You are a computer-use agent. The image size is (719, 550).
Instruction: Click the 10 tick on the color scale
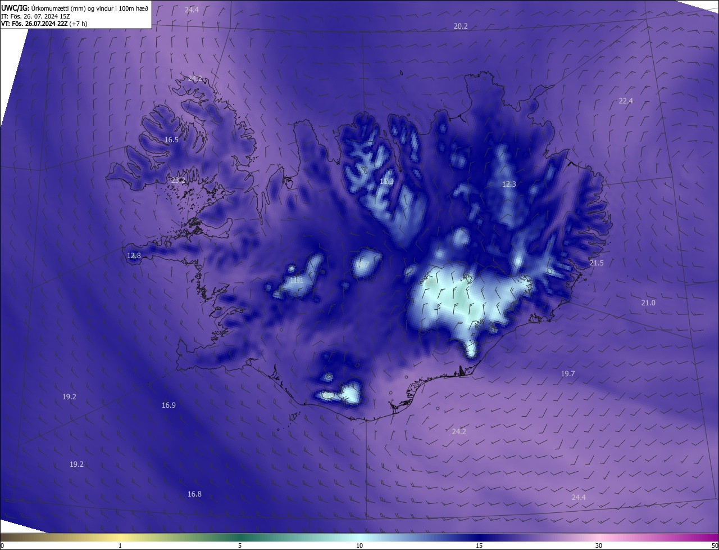coord(359,546)
